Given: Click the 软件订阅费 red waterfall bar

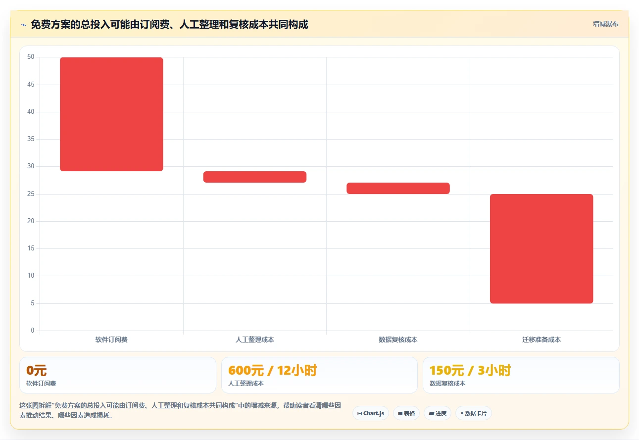Looking at the screenshot, I should 111,114.
